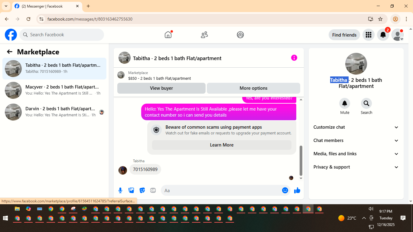Viewport: 413px width, 232px height.
Task: Click the Marketplace heading in sidebar
Action: (x=38, y=52)
